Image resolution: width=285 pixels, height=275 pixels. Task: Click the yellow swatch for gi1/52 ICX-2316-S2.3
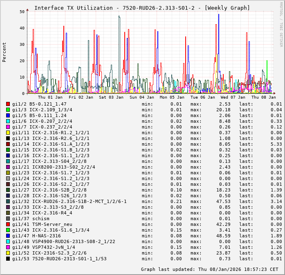point(8,253)
